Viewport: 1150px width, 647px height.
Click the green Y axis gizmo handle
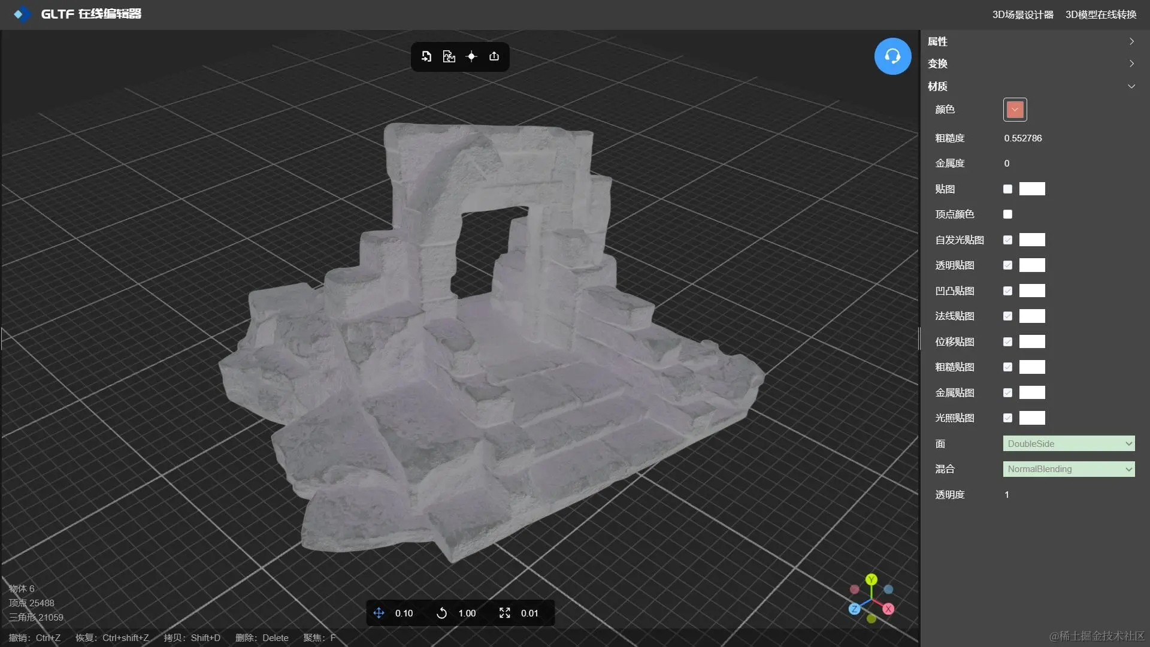[x=871, y=579]
